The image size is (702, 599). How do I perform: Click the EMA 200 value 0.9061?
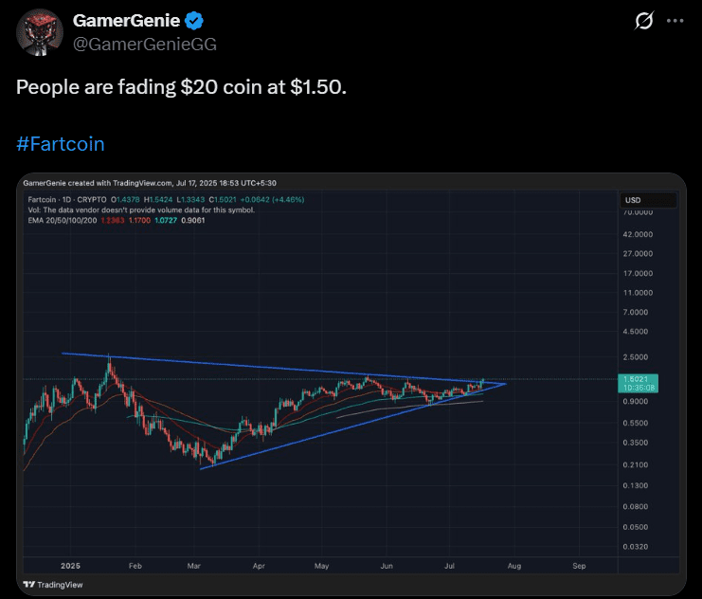tap(193, 221)
